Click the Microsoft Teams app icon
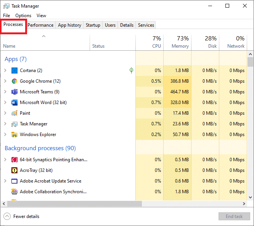 click(14, 92)
